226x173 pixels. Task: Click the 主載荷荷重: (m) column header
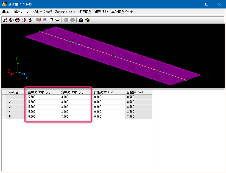[x=42, y=92]
